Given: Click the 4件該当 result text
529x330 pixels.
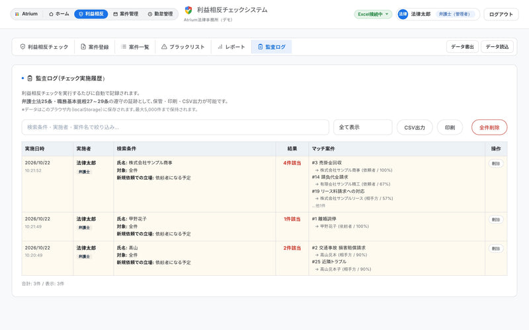Looking at the screenshot, I should click(292, 163).
